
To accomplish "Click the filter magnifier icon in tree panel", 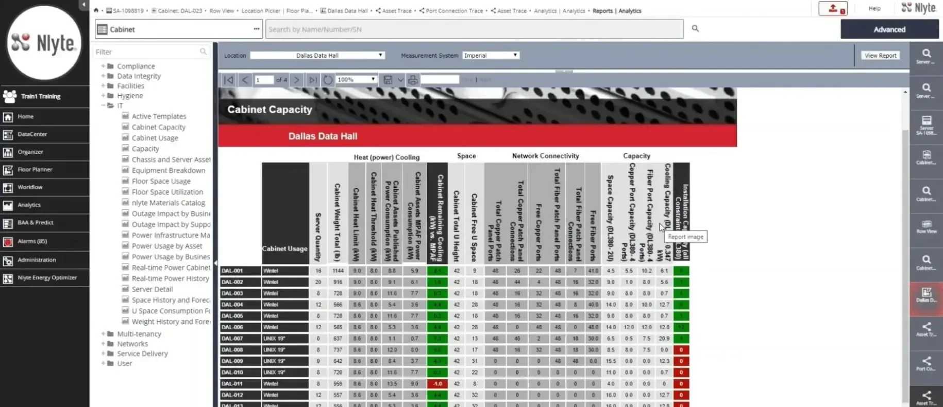I will [x=203, y=51].
